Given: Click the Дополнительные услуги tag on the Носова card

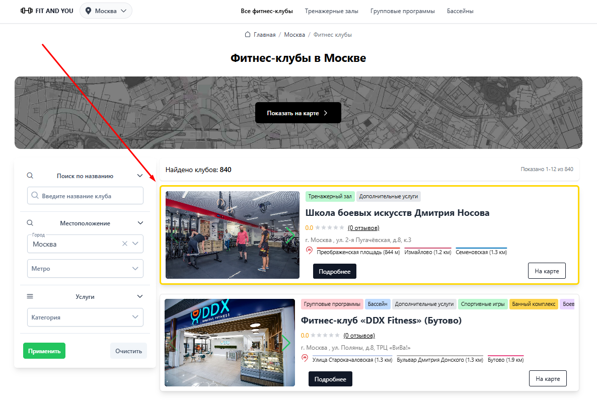Looking at the screenshot, I should [389, 196].
